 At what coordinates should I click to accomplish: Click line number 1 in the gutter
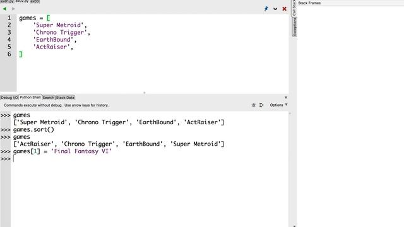coord(9,18)
